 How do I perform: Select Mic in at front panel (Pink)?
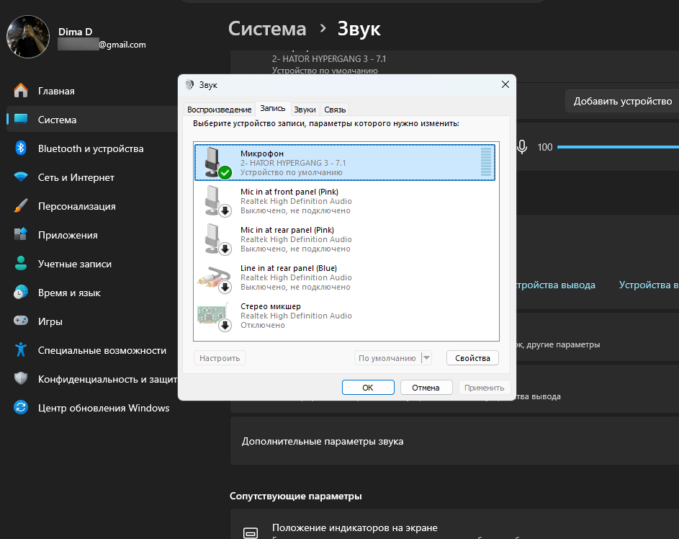(345, 201)
